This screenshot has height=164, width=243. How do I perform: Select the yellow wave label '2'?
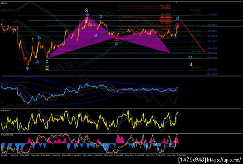point(47,68)
